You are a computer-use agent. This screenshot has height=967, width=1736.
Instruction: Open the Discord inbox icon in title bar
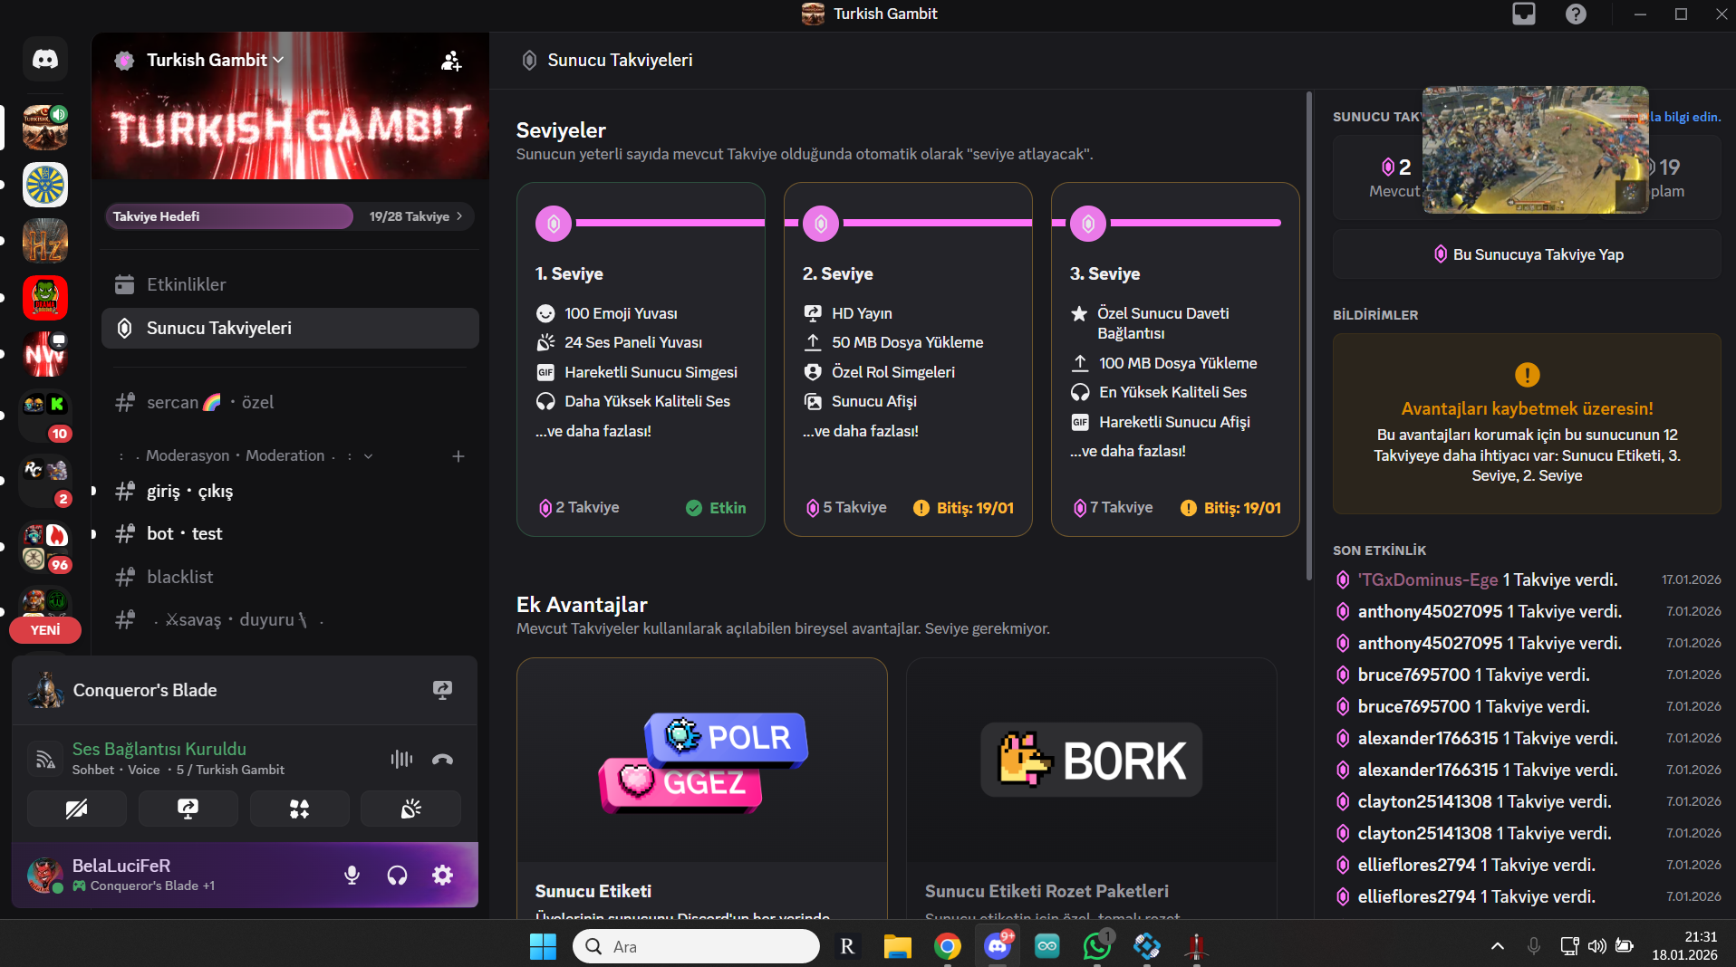[1524, 14]
